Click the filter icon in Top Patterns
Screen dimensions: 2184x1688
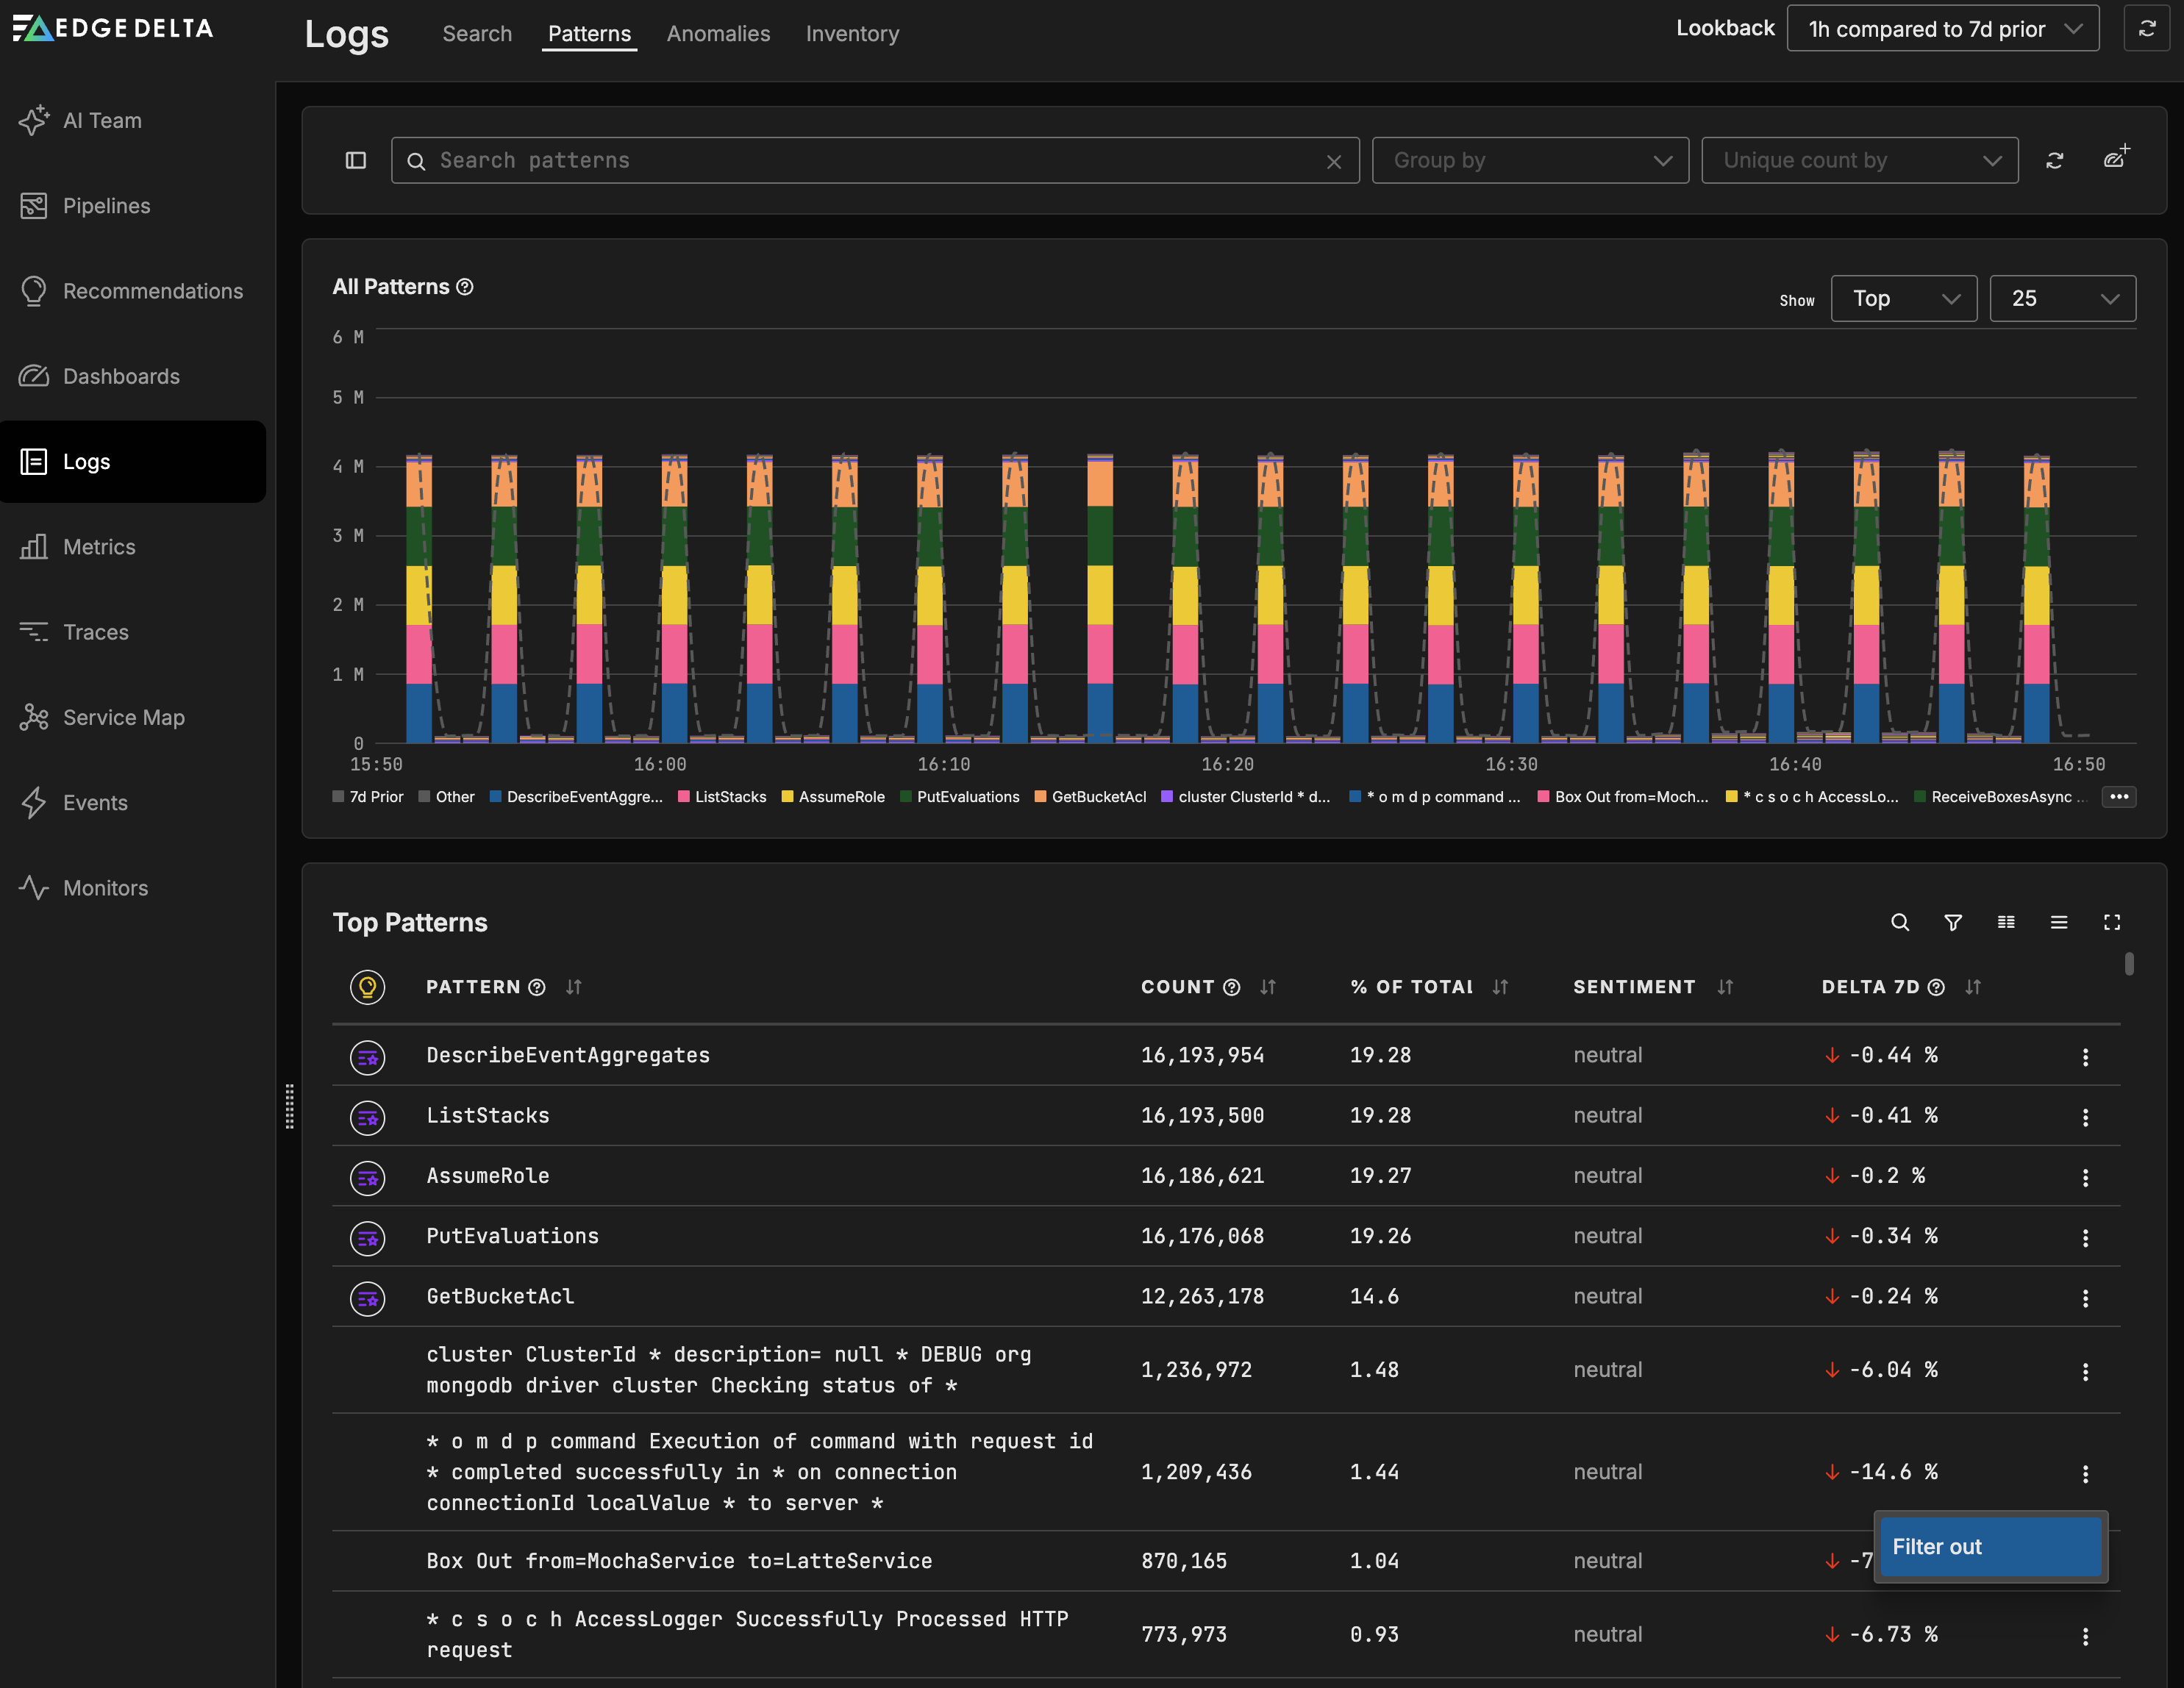1953,922
